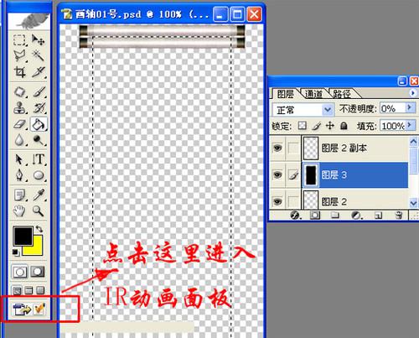Toggle link box for 图层 2

click(293, 201)
